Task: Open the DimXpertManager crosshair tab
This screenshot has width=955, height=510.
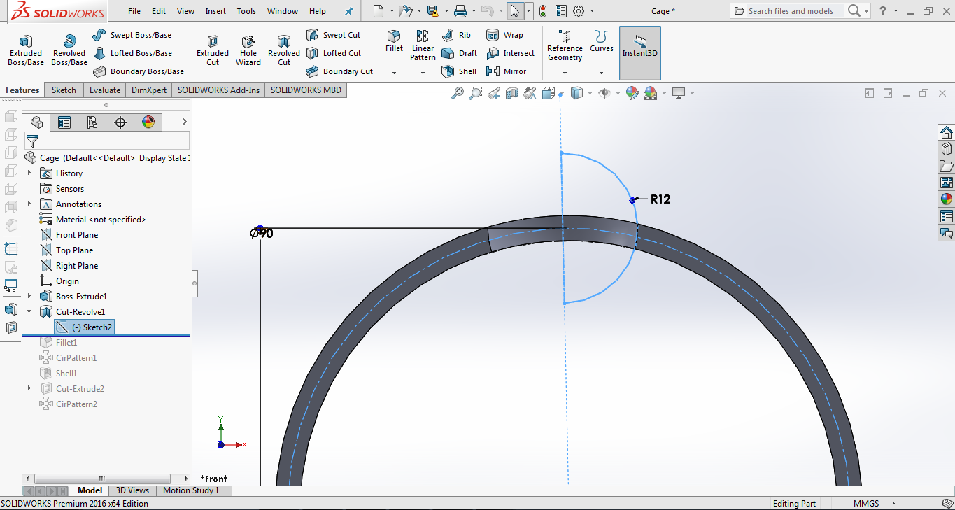Action: pos(120,122)
